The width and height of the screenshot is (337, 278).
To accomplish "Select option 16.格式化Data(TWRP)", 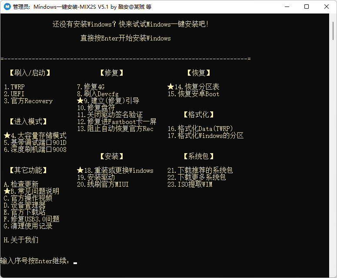I will pyautogui.click(x=200, y=129).
